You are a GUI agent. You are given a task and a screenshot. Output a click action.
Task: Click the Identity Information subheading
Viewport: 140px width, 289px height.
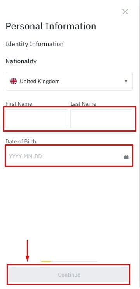tap(35, 44)
